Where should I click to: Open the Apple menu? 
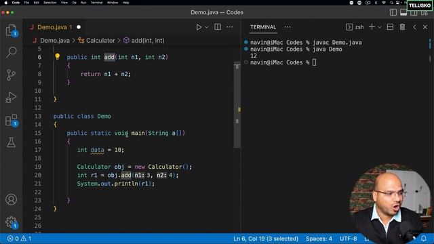pyautogui.click(x=5, y=3)
